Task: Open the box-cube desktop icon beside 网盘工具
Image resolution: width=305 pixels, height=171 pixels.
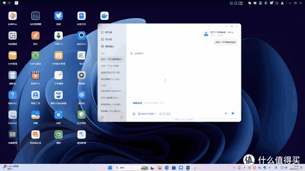Action: coord(58,95)
